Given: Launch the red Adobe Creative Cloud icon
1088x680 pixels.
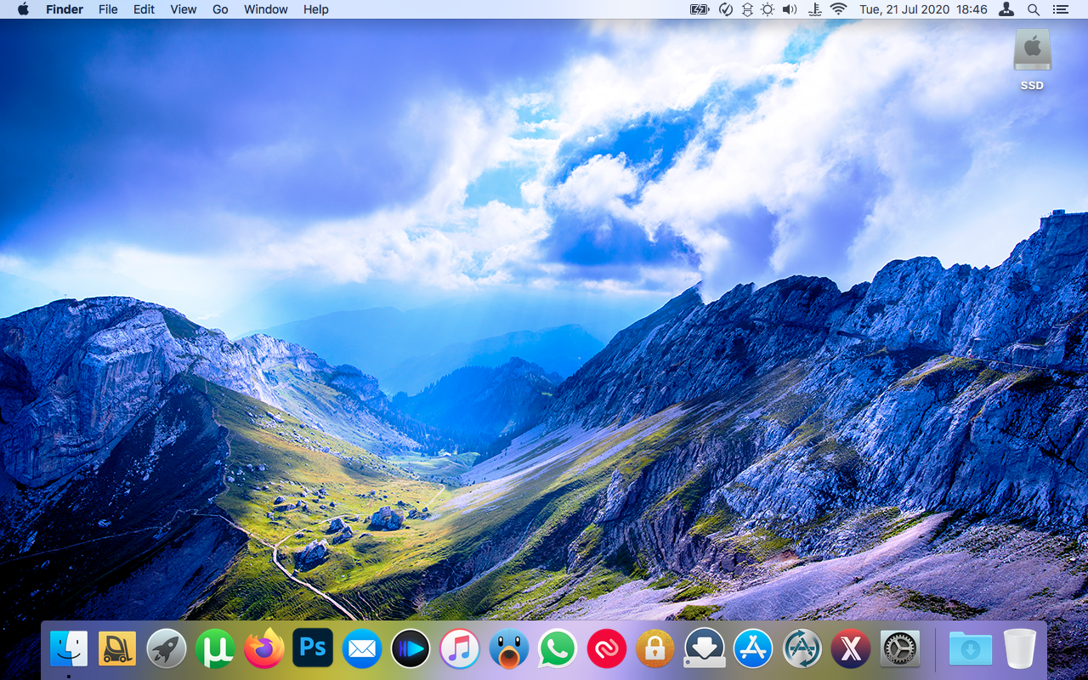Looking at the screenshot, I should click(607, 649).
